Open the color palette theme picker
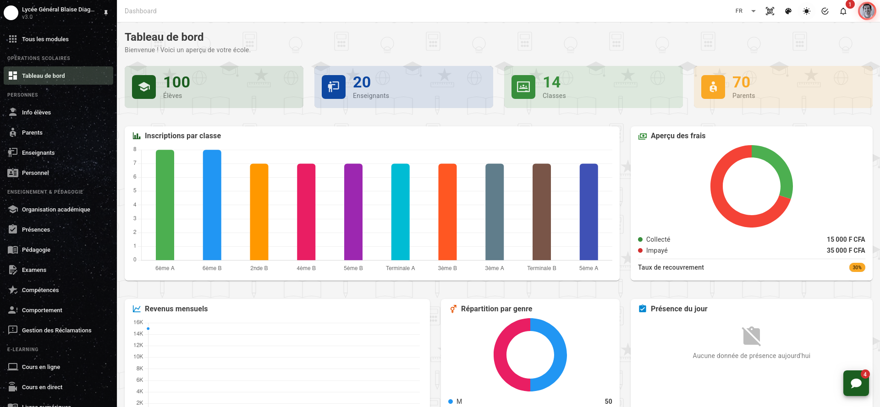880x407 pixels. coord(788,11)
